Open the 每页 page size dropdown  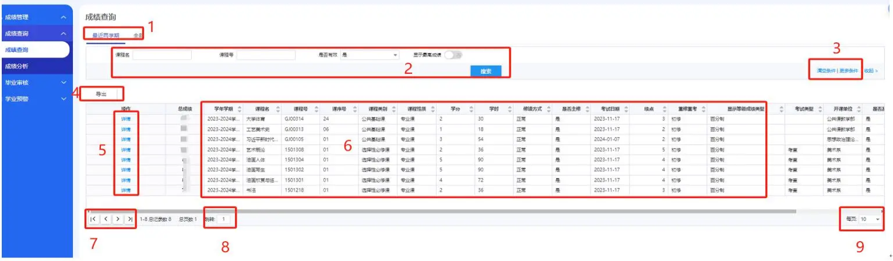pos(871,219)
